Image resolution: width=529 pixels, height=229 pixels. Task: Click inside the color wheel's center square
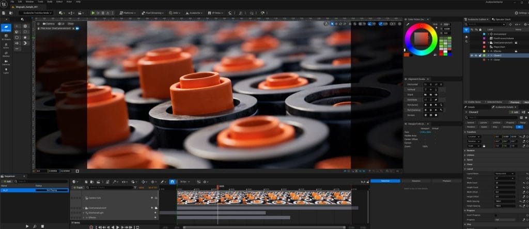click(x=422, y=39)
